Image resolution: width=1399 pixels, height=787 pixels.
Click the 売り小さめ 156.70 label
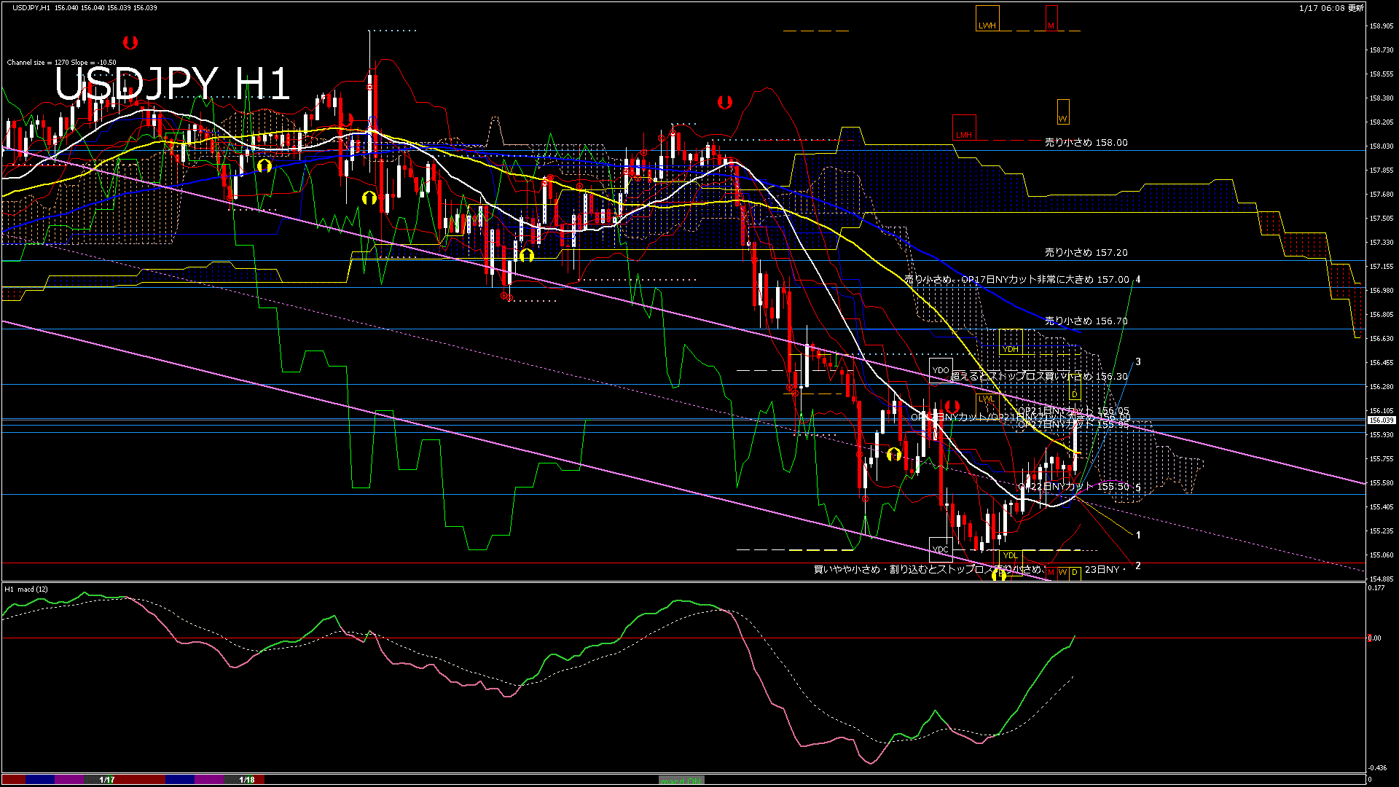coord(1086,321)
